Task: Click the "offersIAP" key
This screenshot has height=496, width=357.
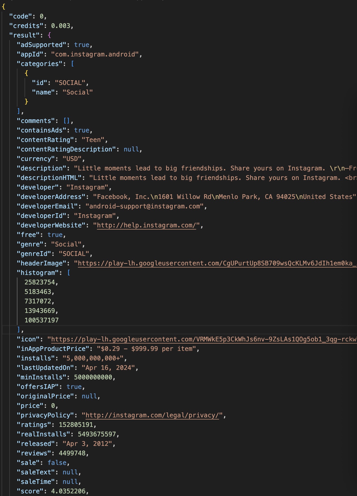Action: 38,387
